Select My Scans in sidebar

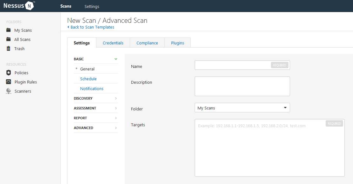[x=23, y=30]
